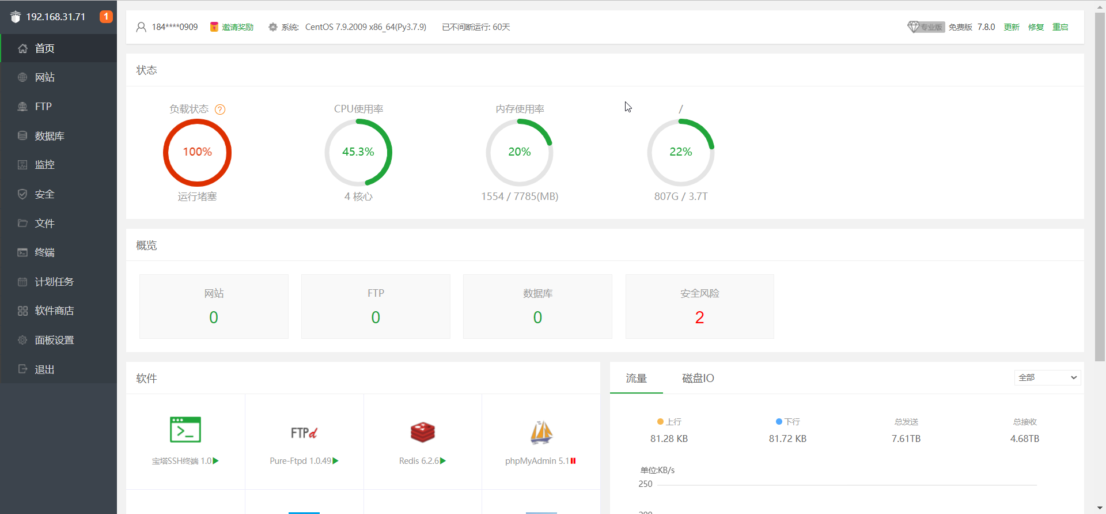The height and width of the screenshot is (514, 1106).
Task: Click the orange notification badge showing 1
Action: point(106,17)
